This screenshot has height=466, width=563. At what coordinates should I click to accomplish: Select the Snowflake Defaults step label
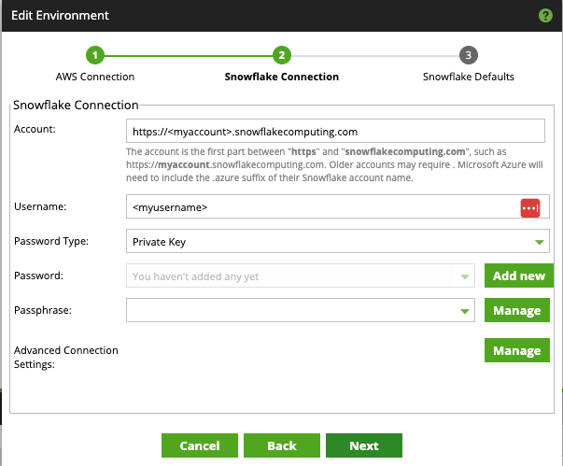[468, 77]
